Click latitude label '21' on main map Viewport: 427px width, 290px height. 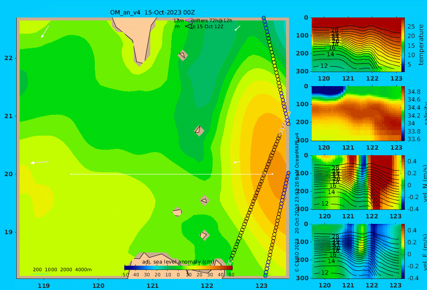coord(9,116)
